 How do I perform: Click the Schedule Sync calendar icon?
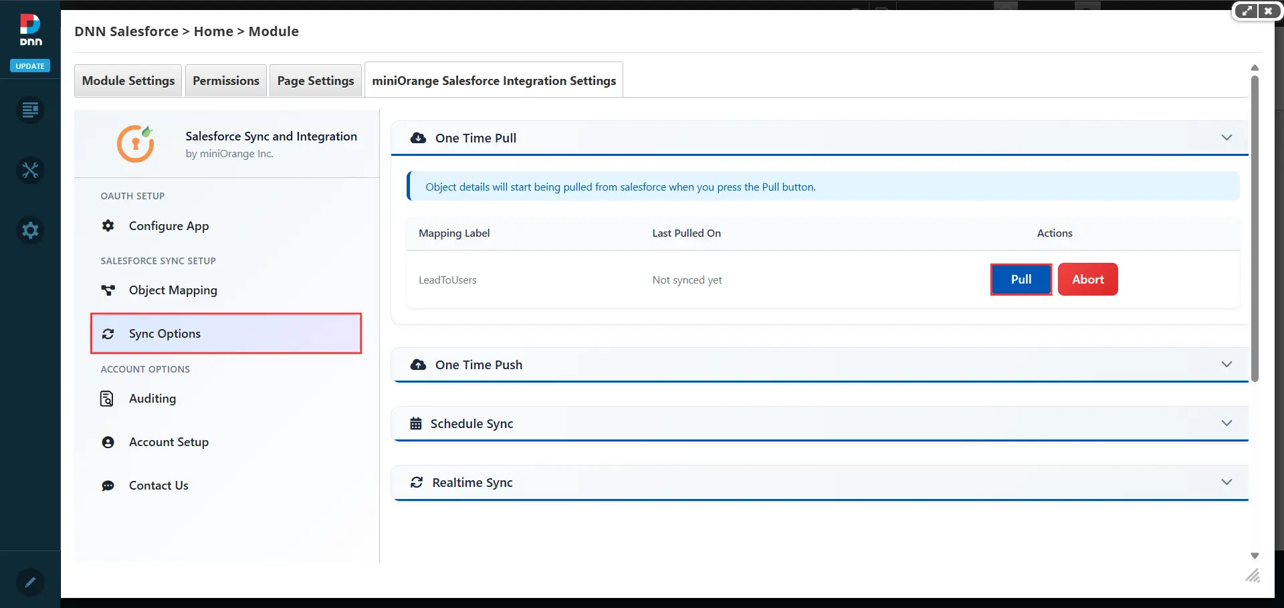[416, 423]
